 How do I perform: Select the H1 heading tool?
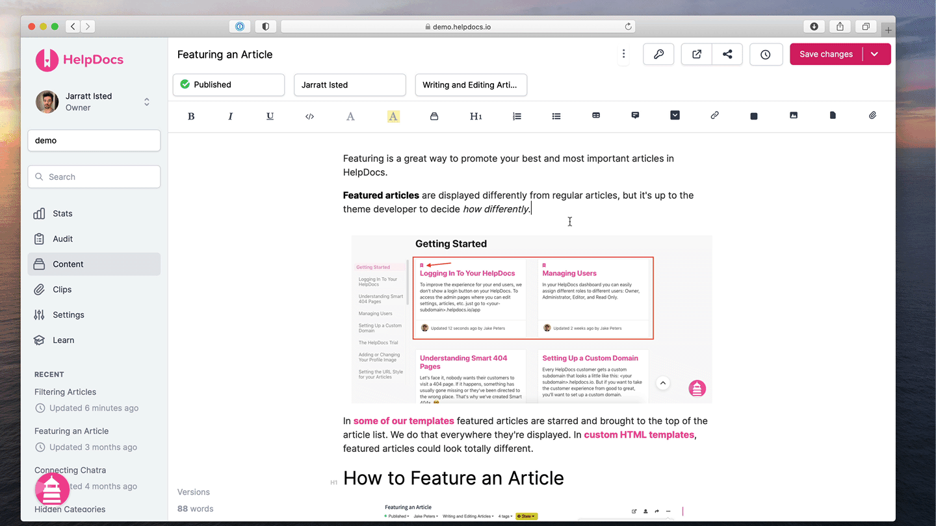coord(476,116)
